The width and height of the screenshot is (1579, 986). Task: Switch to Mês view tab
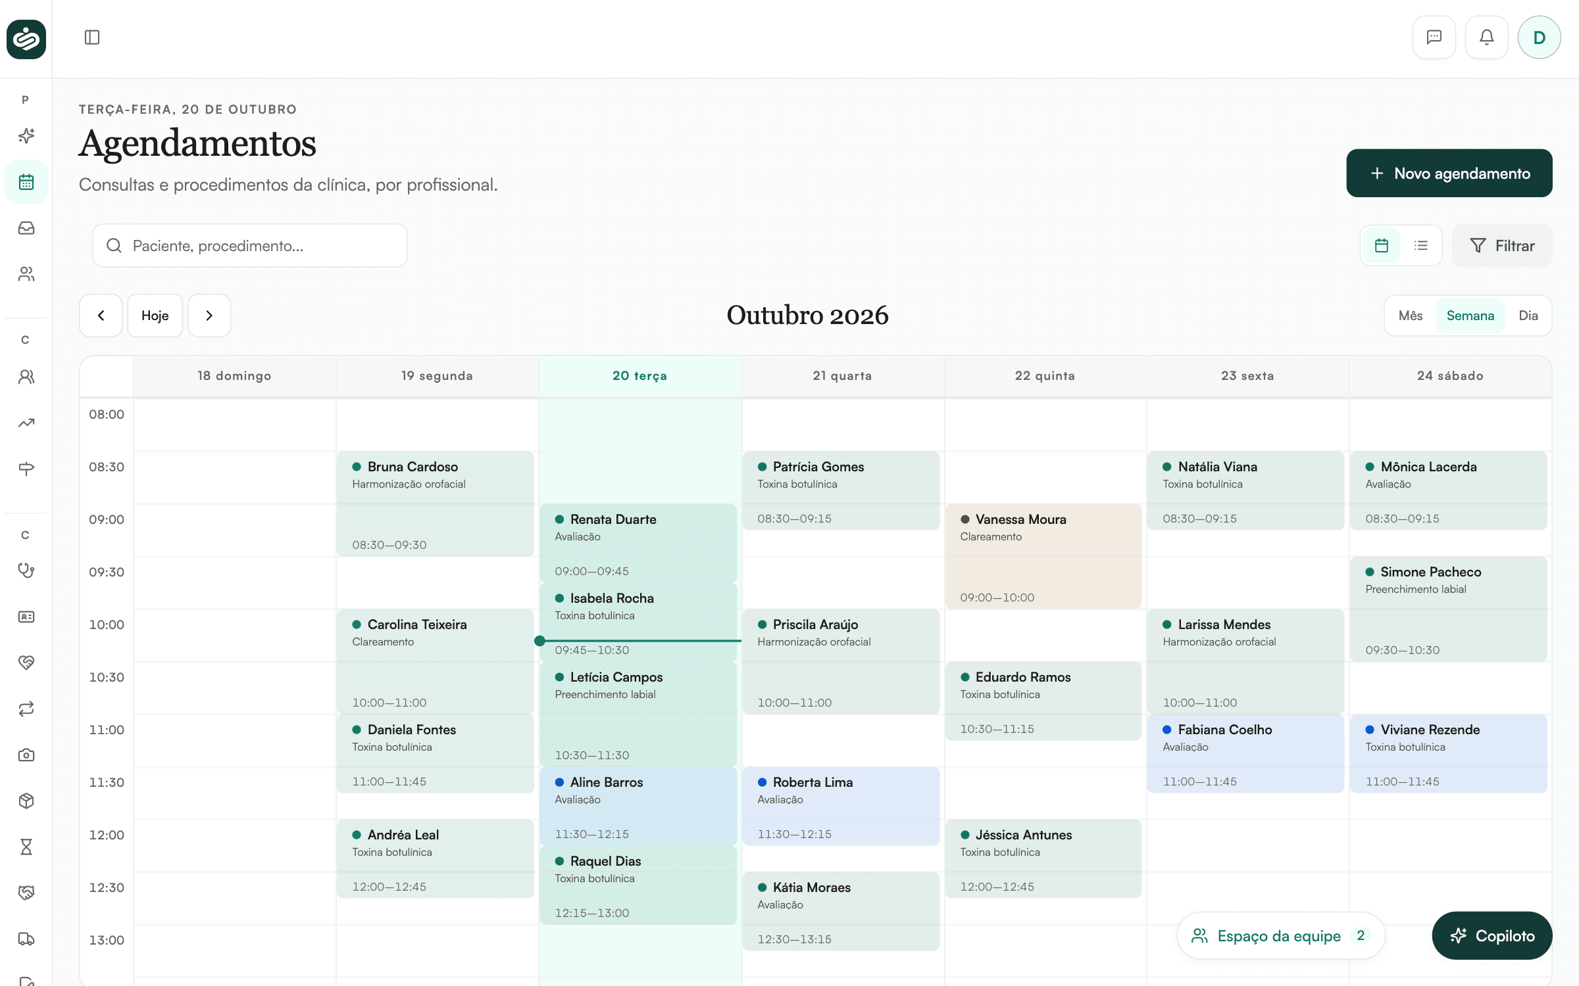point(1411,316)
